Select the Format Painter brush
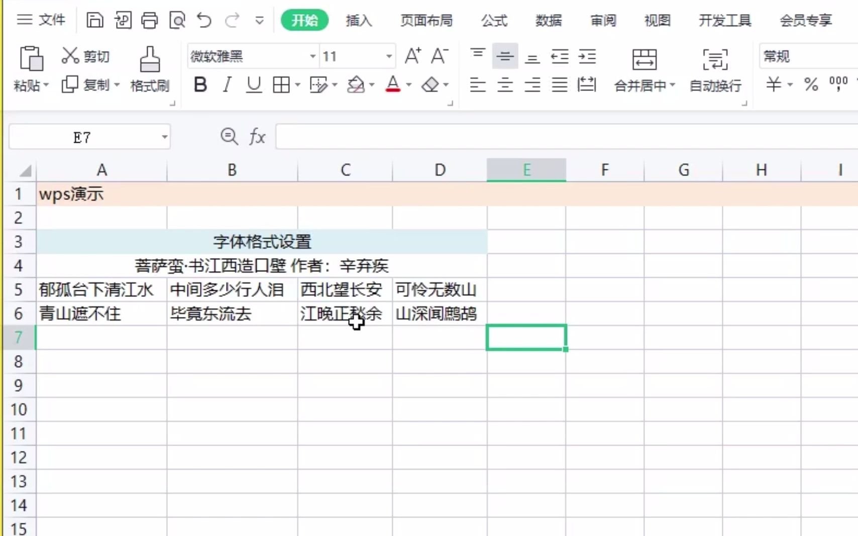This screenshot has width=858, height=536. pos(150,59)
